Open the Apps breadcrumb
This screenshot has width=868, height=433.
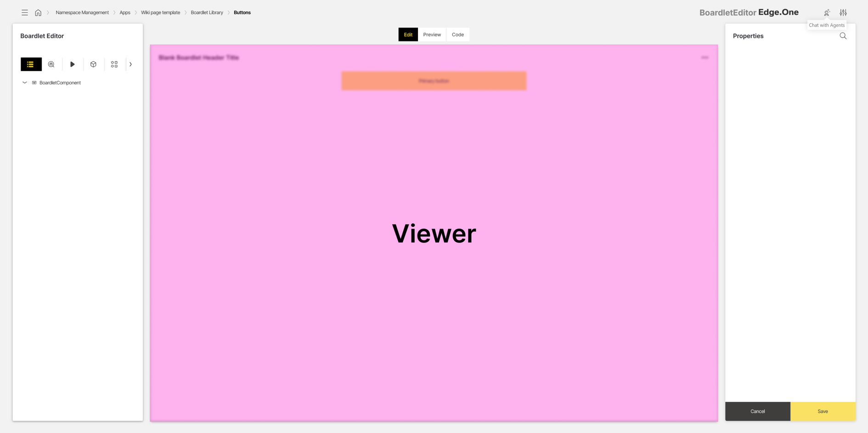[x=125, y=13]
